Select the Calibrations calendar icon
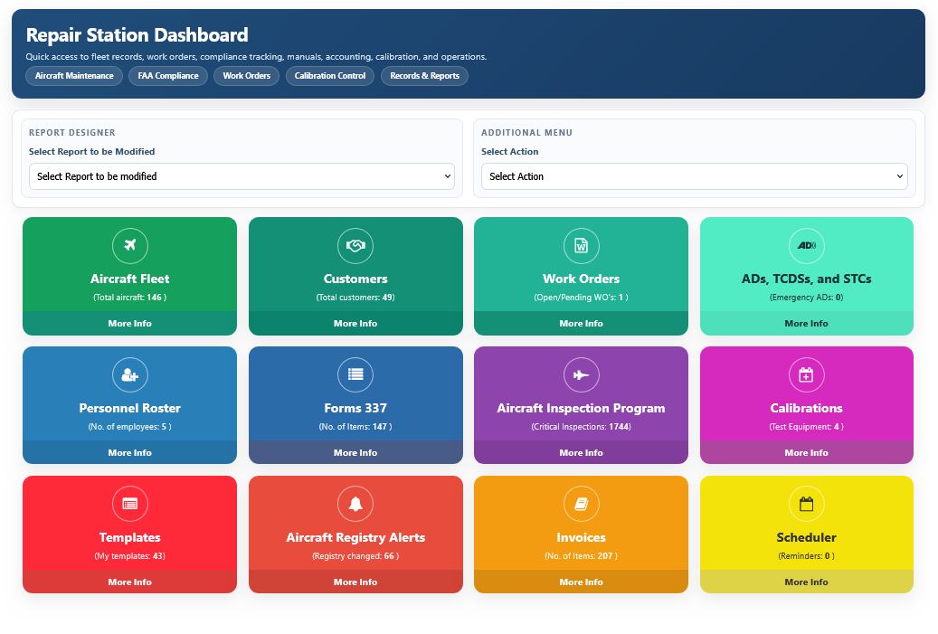 806,374
